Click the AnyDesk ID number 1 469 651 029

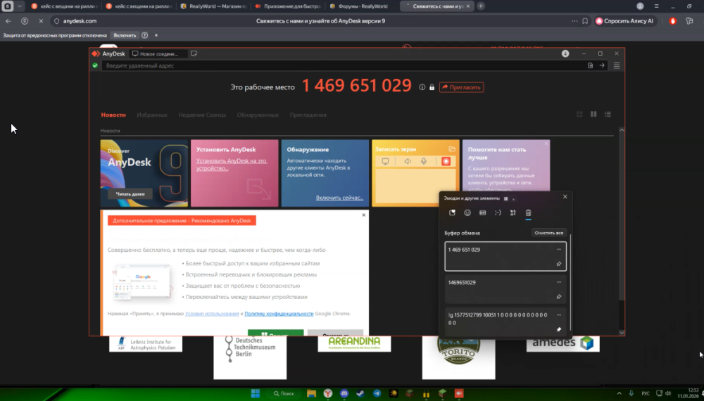pyautogui.click(x=356, y=85)
